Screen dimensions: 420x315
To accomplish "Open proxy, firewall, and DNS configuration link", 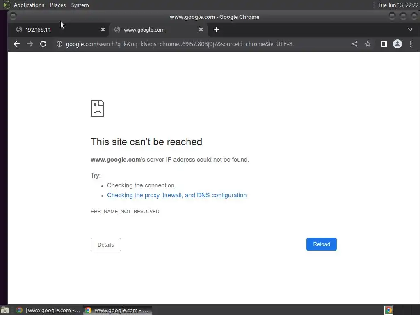I will [x=177, y=195].
